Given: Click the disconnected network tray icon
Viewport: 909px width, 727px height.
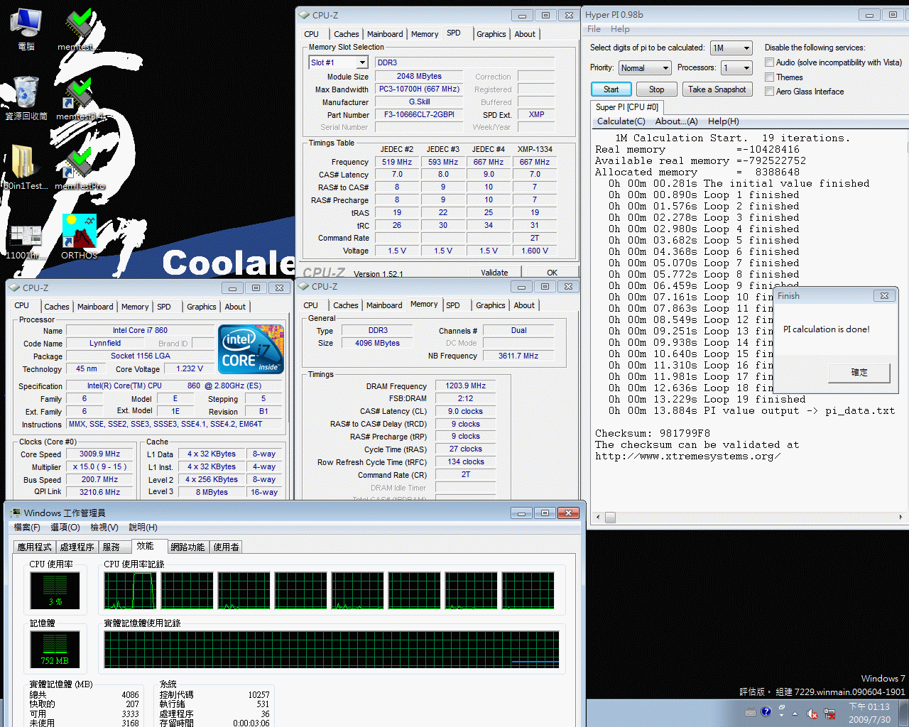Looking at the screenshot, I should [829, 714].
